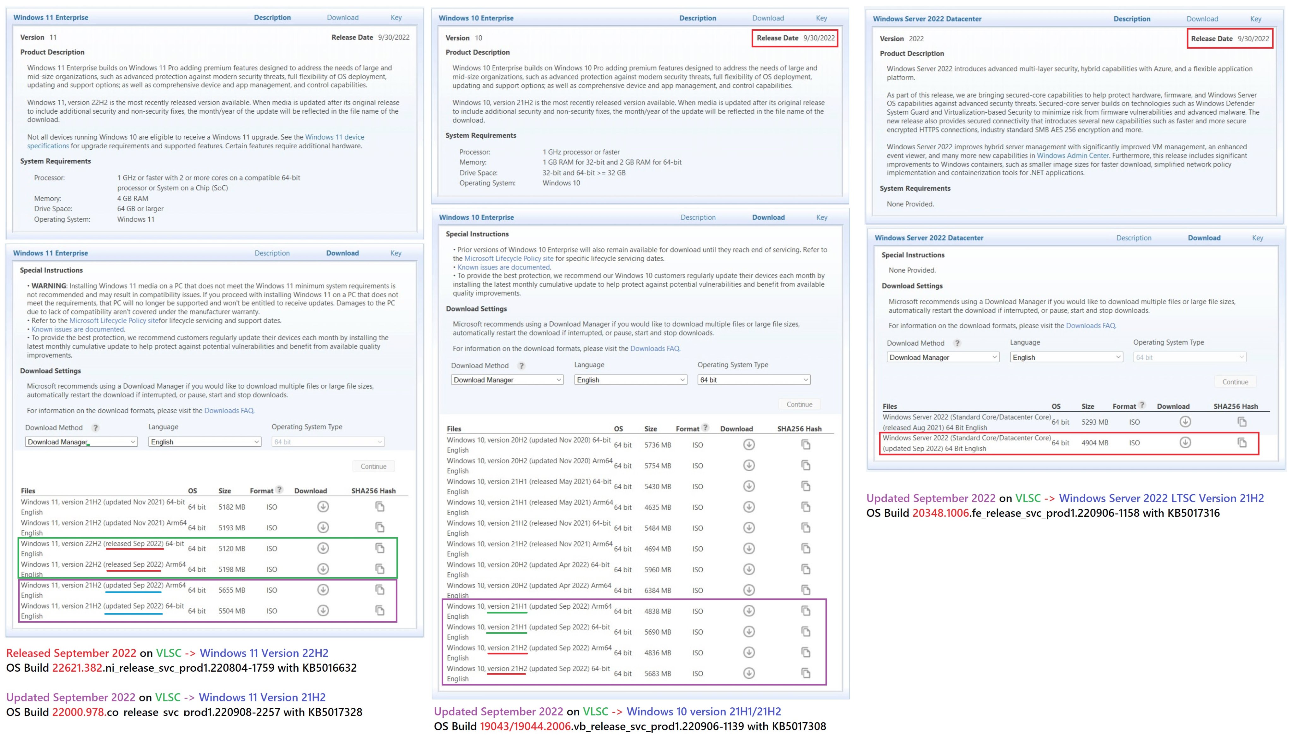Viewport: 1293px width, 744px height.
Task: Open Operating System Type dropdown in Windows 10 panel
Action: click(x=754, y=380)
